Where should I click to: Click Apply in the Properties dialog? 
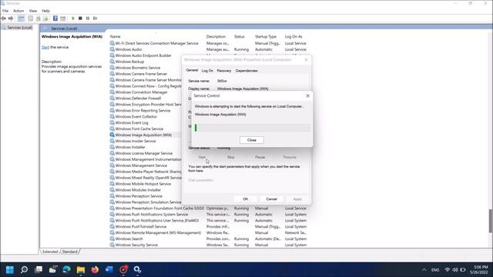point(297,199)
